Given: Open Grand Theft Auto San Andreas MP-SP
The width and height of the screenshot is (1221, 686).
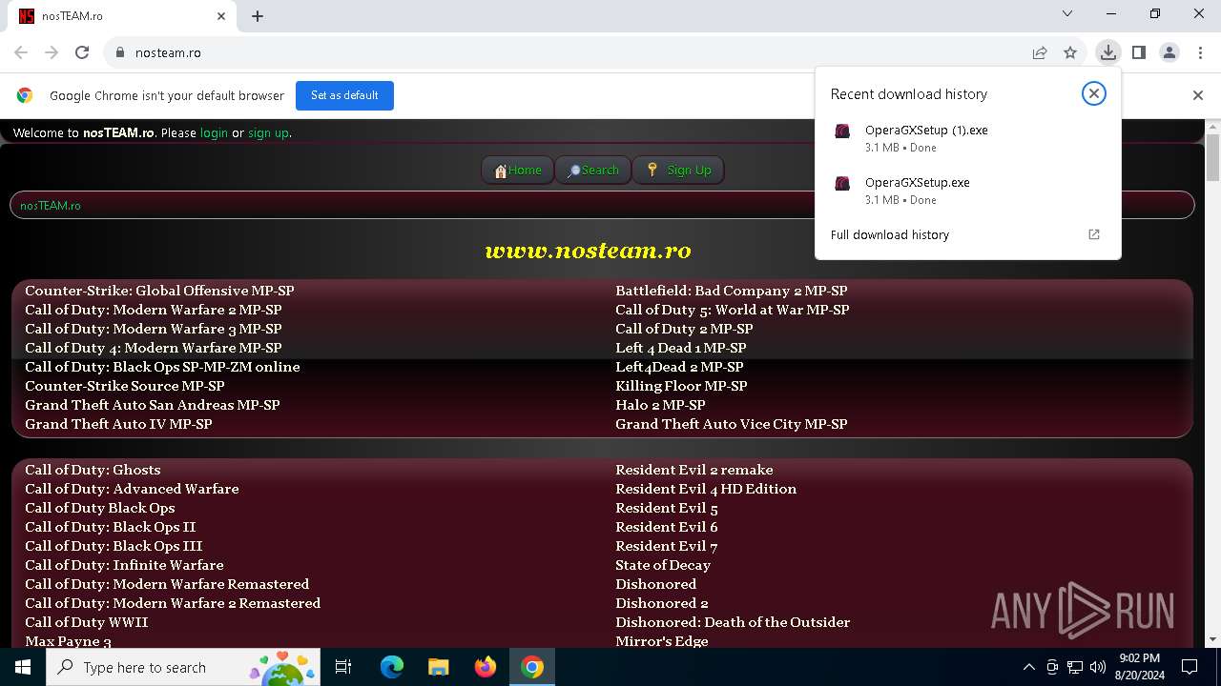Looking at the screenshot, I should [153, 405].
